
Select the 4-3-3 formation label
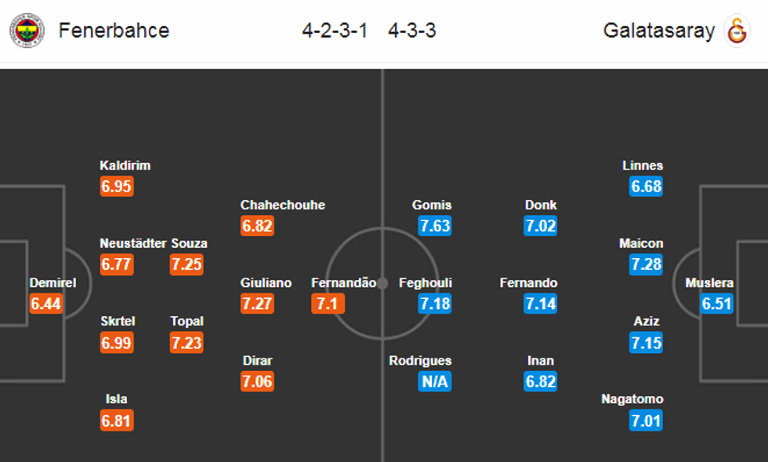[x=412, y=31]
